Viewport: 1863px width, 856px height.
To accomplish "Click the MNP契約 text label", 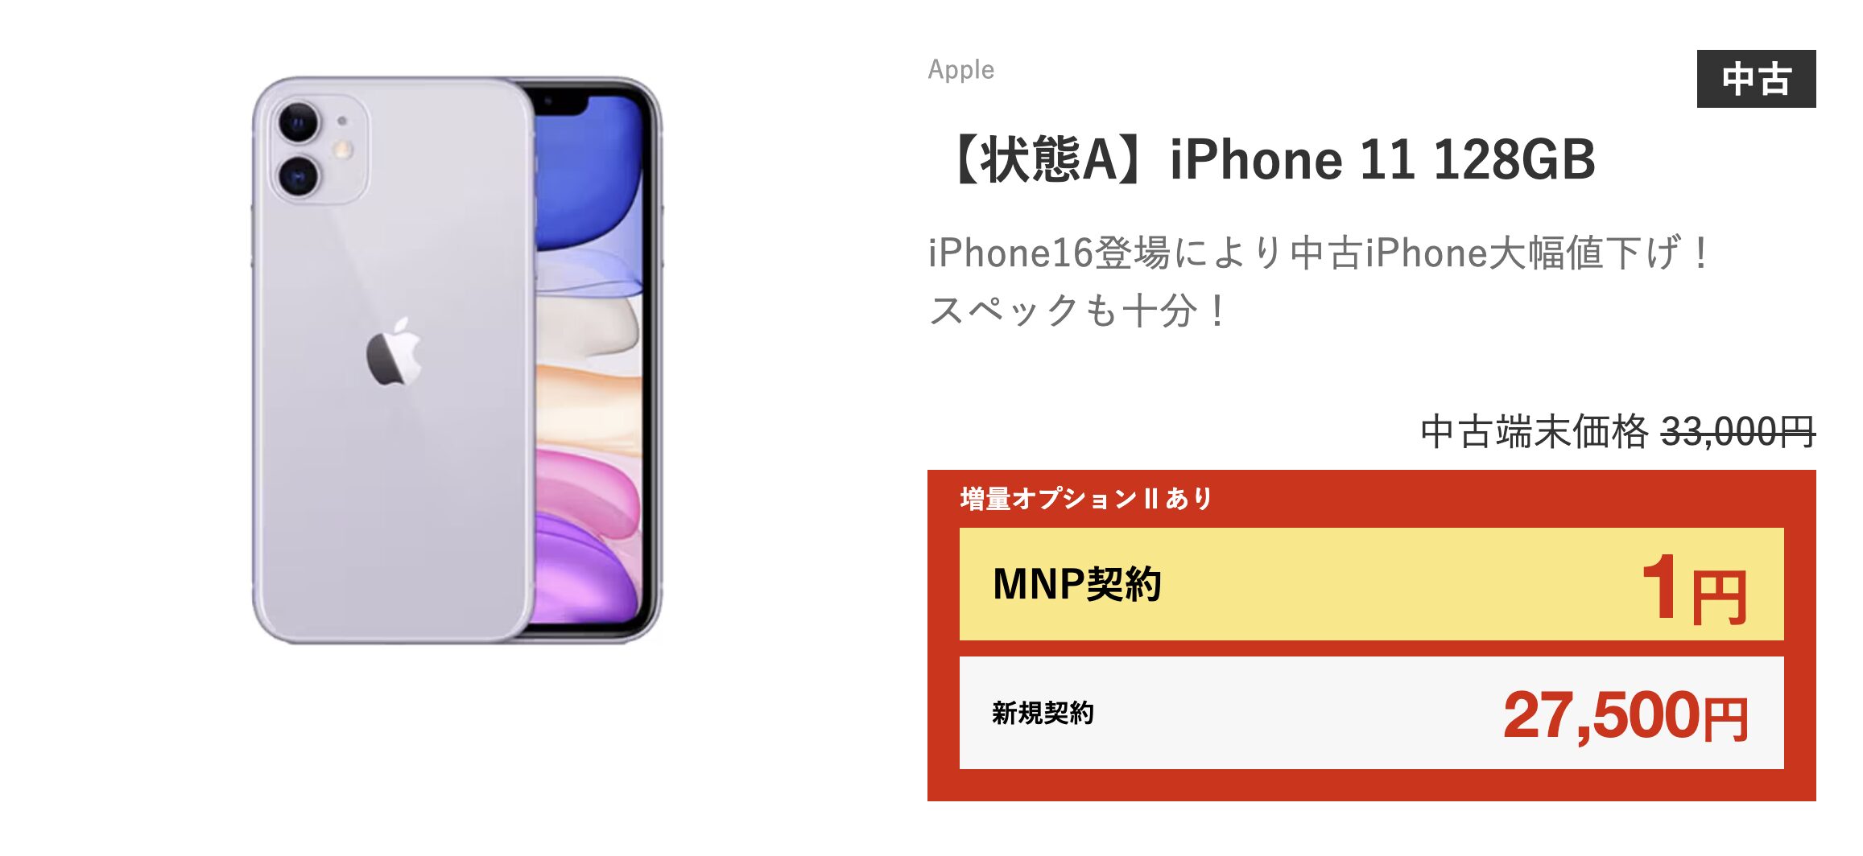I will click(x=1076, y=584).
